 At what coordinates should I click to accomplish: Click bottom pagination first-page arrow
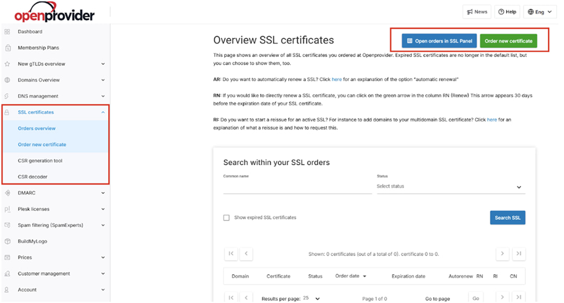click(231, 298)
